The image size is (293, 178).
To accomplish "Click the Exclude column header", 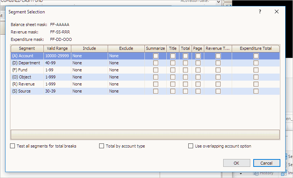I will (x=126, y=48).
